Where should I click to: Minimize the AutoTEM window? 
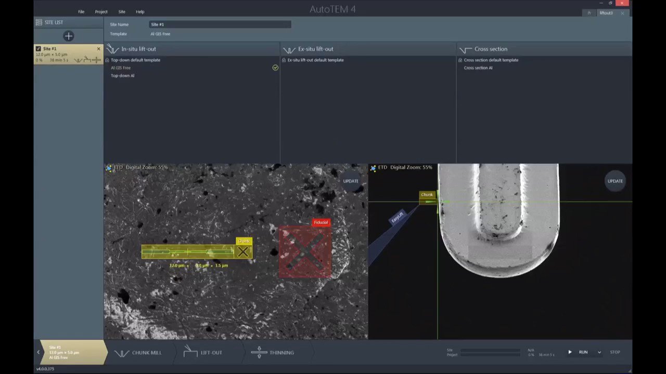pyautogui.click(x=601, y=3)
